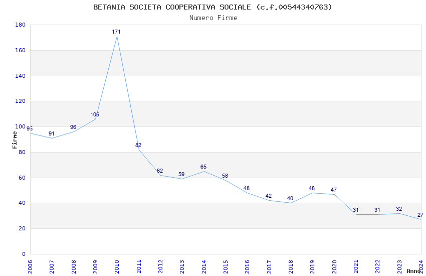Click the data label 58 for 2015
Screen dimensions: 426x276
pyautogui.click(x=225, y=176)
